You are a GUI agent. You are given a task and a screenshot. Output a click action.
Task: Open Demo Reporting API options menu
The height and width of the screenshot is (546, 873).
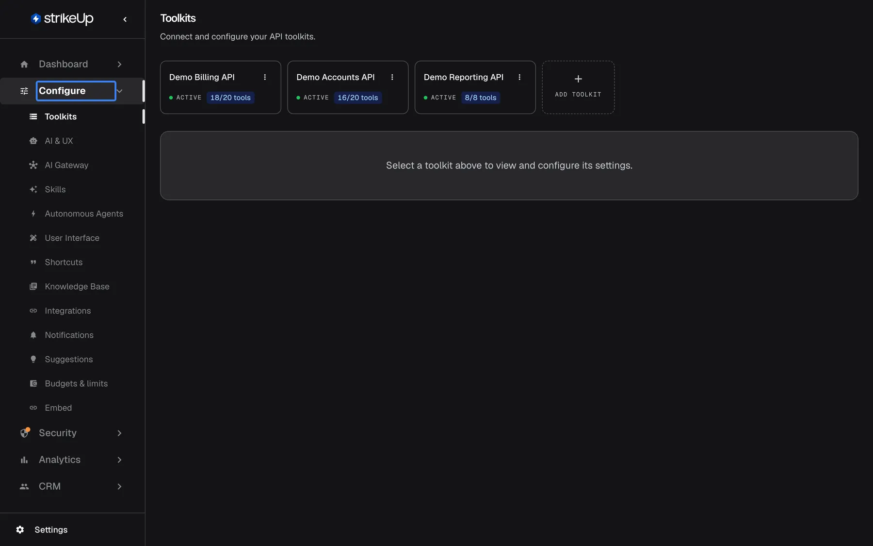point(519,77)
